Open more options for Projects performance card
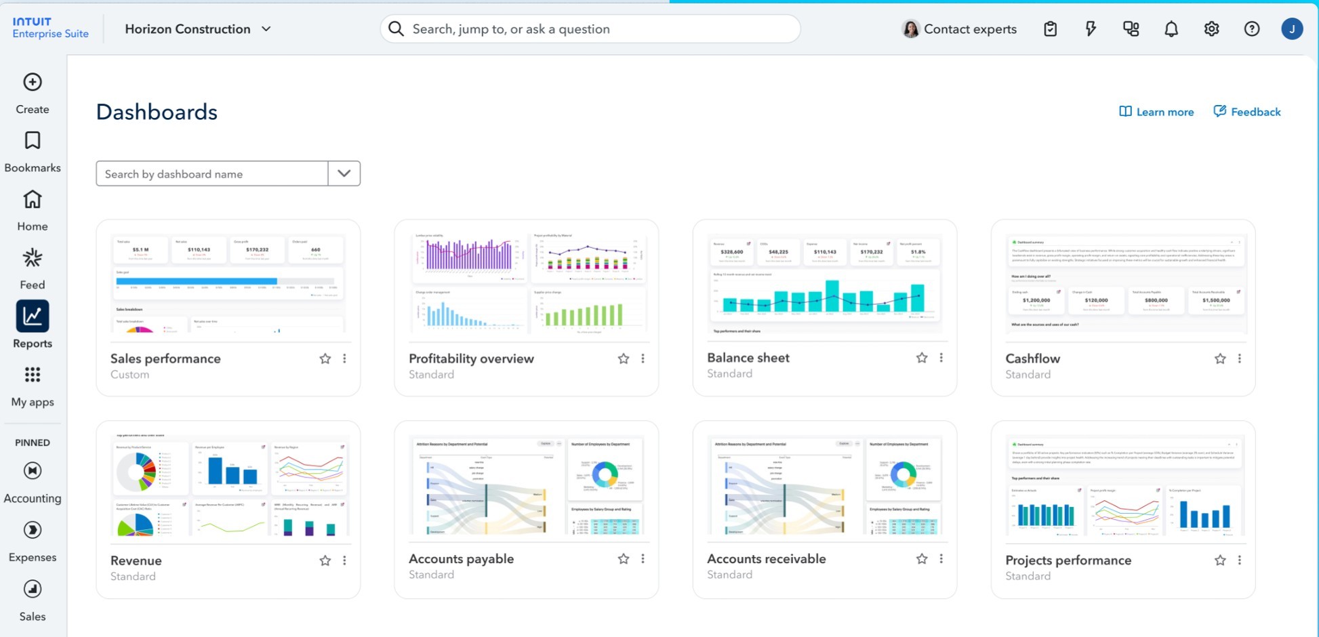The image size is (1319, 637). pyautogui.click(x=1239, y=560)
